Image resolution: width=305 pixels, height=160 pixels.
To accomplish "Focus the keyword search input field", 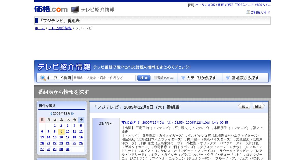I will click(x=104, y=78).
